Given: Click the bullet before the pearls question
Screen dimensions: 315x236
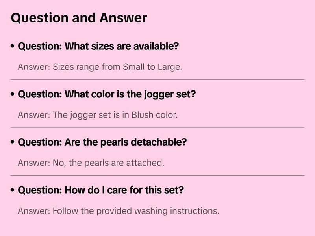Looking at the screenshot, I should pos(13,142).
